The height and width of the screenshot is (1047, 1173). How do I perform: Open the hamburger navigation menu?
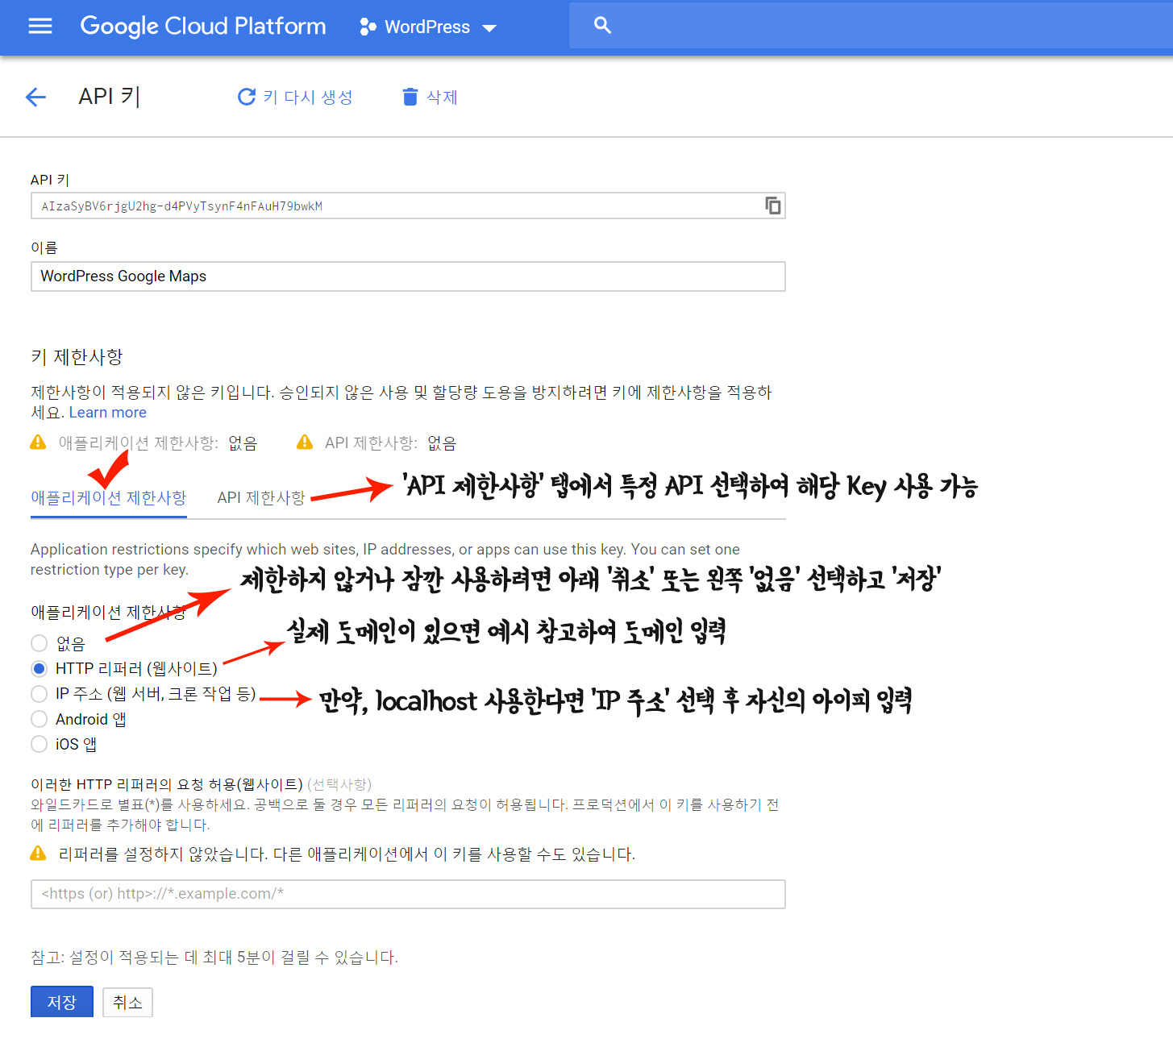click(x=40, y=26)
